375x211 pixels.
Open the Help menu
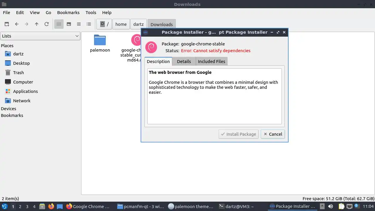(x=107, y=13)
